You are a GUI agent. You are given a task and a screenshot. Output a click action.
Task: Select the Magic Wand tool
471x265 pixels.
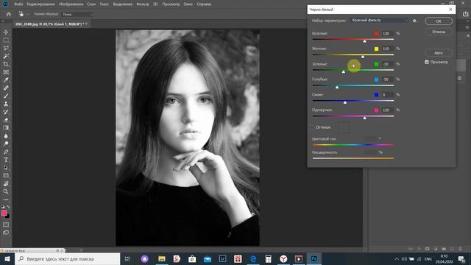pyautogui.click(x=6, y=56)
